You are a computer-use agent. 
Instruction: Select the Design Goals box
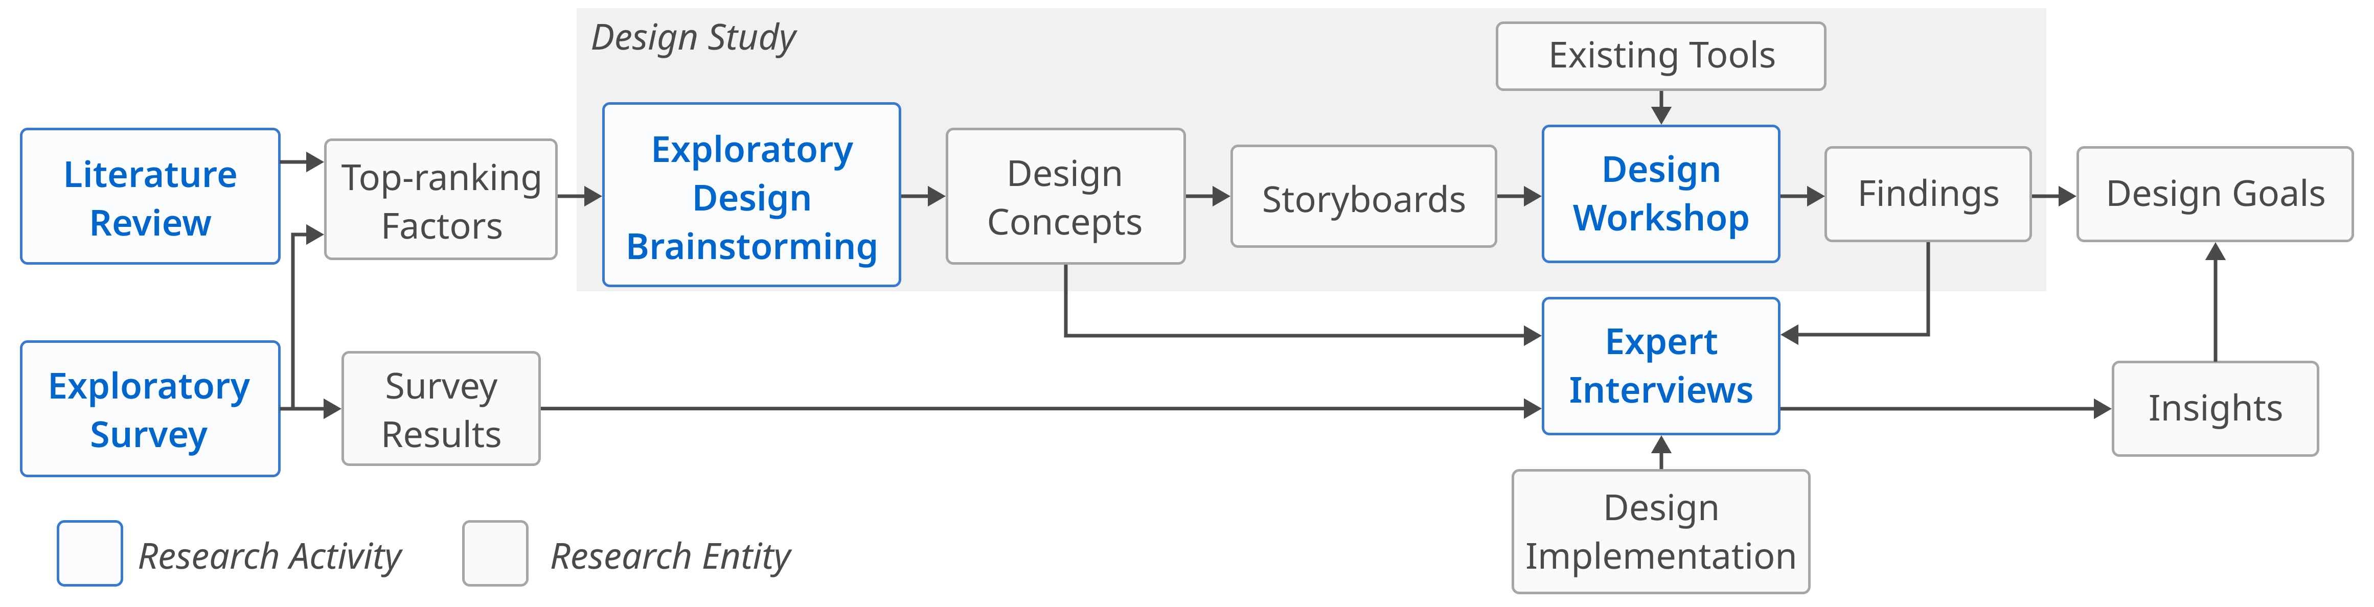tap(2215, 194)
